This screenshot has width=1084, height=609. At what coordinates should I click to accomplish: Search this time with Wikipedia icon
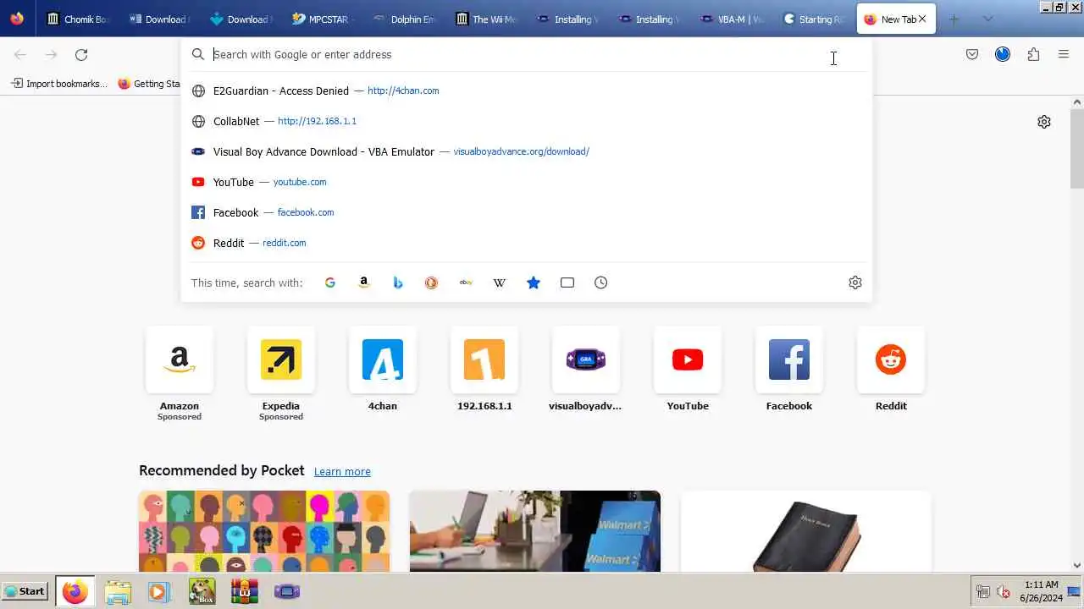pyautogui.click(x=500, y=283)
